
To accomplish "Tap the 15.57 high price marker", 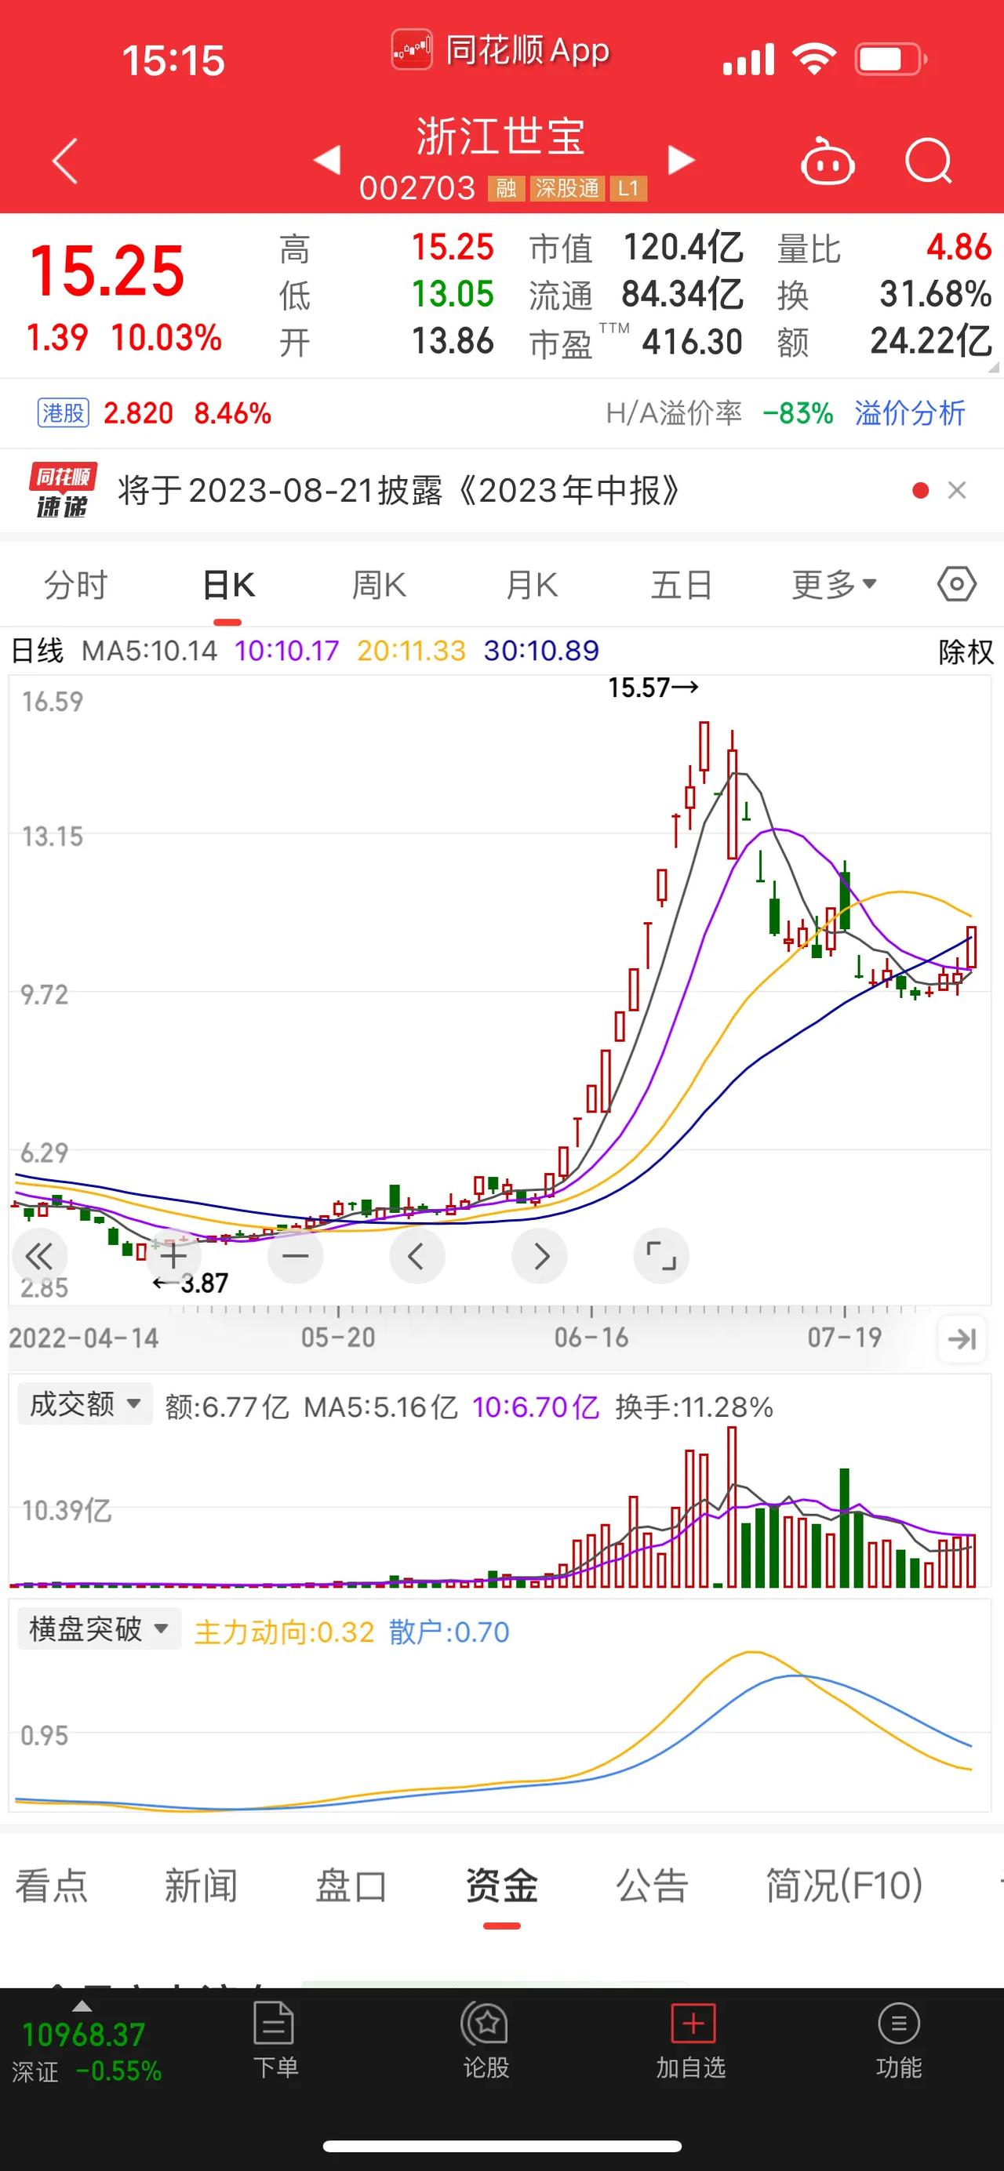I will click(653, 688).
